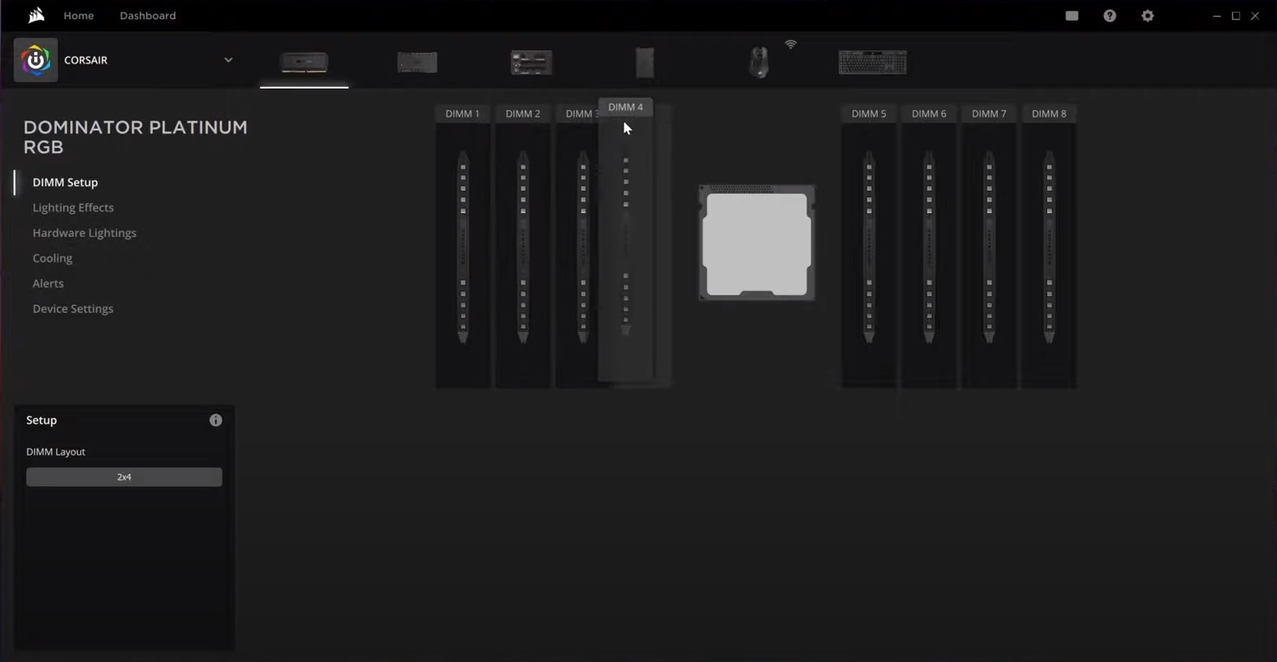Switch to the Dashboard tab
This screenshot has height=662, width=1277.
[x=147, y=15]
